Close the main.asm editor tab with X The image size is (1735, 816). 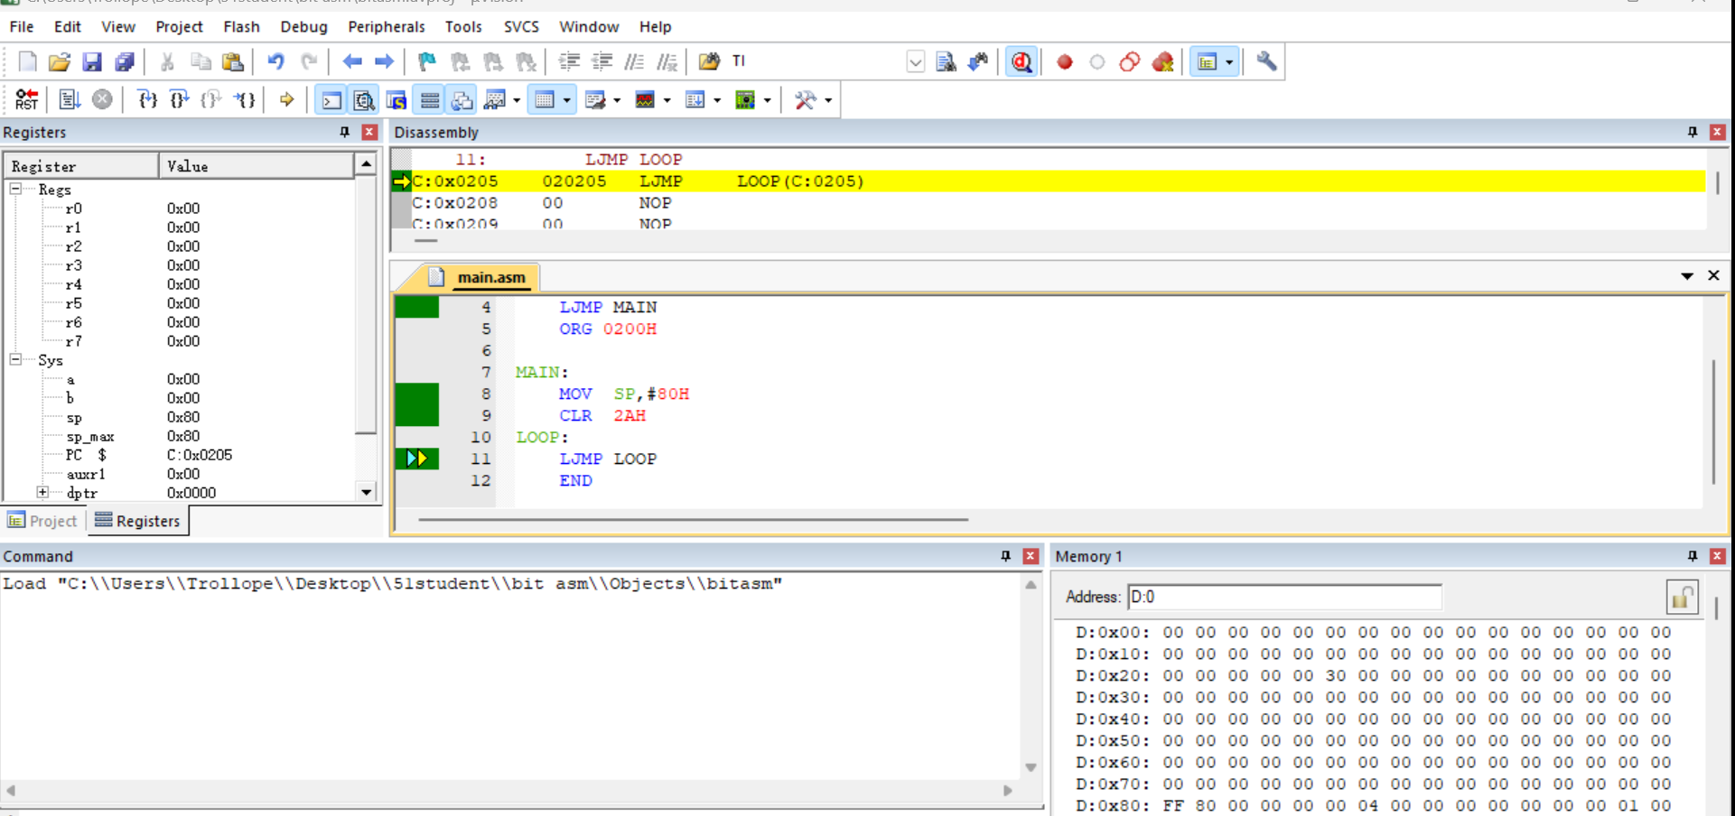[x=1713, y=275]
